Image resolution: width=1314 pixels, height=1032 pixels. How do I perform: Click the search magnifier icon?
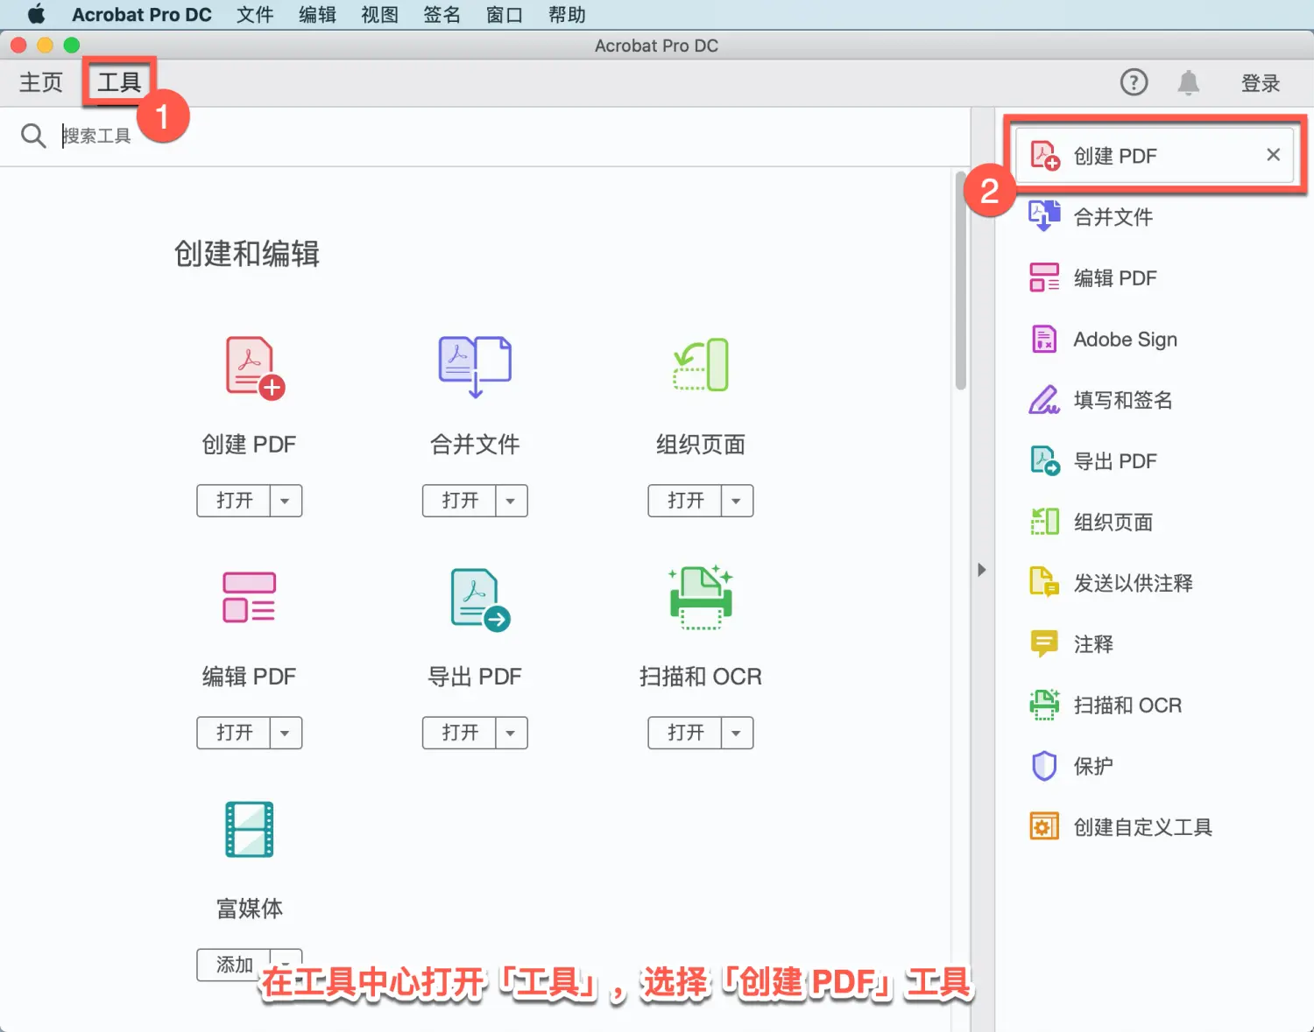[x=33, y=136]
